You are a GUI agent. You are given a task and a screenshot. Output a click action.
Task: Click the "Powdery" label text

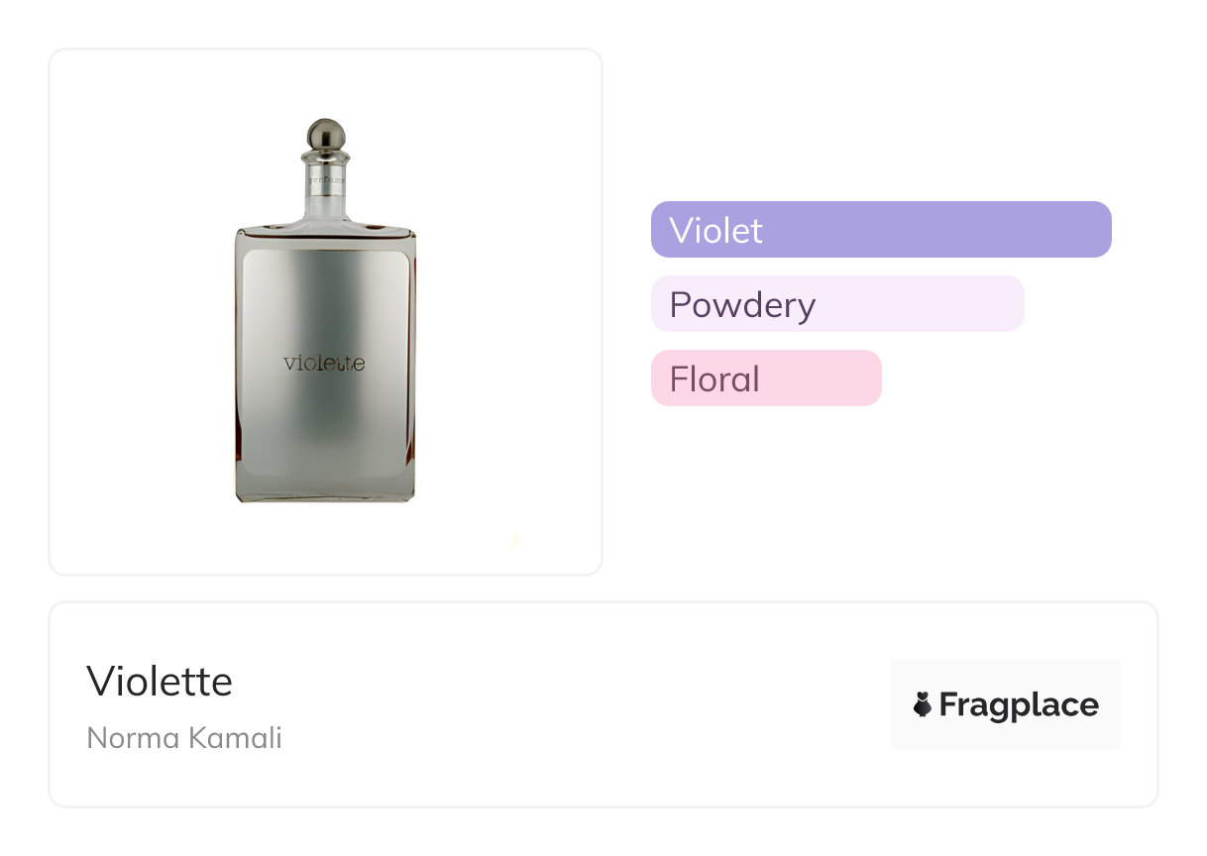point(742,304)
